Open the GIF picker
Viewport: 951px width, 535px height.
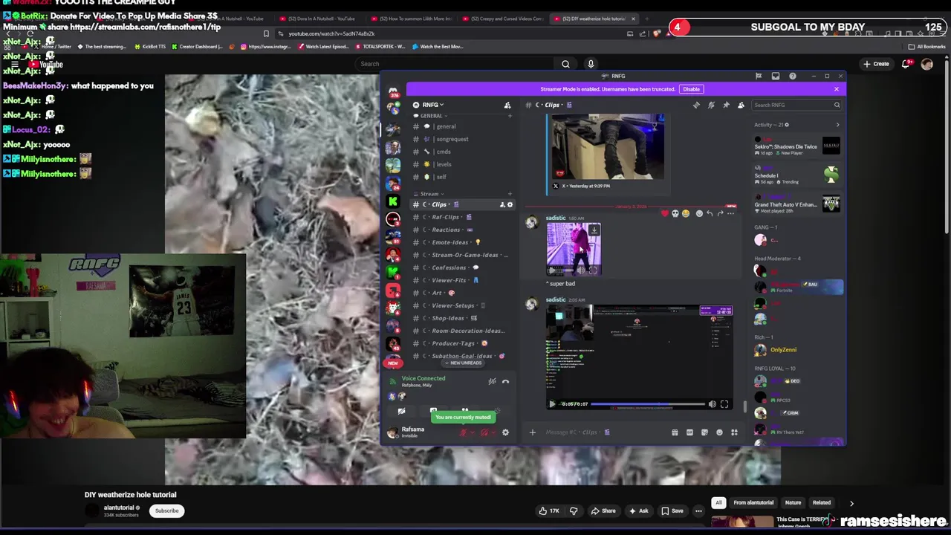click(x=689, y=432)
